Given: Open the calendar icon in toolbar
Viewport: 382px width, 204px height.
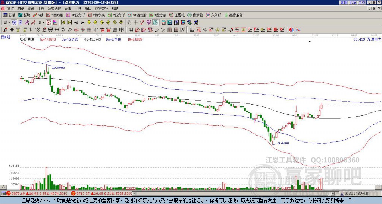Looking at the screenshot, I should (x=163, y=23).
